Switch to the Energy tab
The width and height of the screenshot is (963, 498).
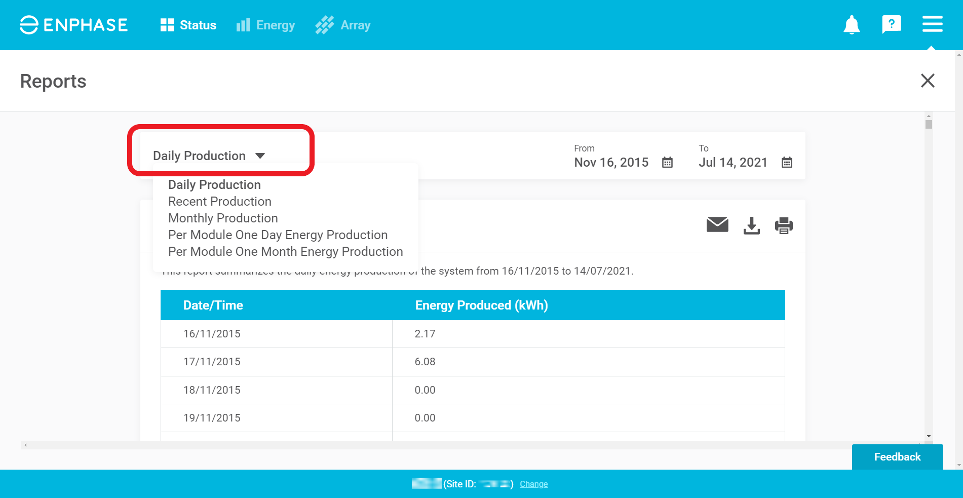(x=265, y=25)
